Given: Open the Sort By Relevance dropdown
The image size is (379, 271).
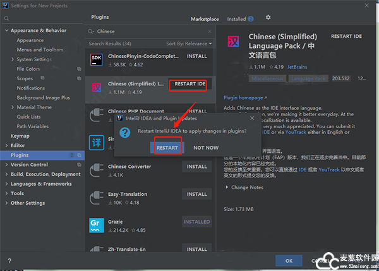Looking at the screenshot, I should tap(188, 44).
